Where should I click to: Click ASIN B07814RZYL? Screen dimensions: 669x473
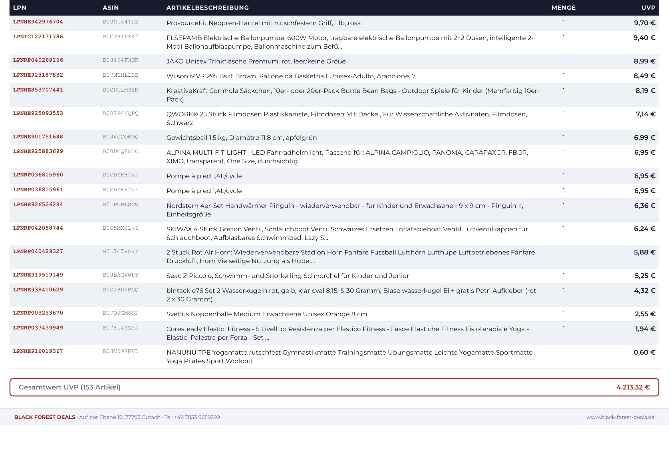pos(121,328)
